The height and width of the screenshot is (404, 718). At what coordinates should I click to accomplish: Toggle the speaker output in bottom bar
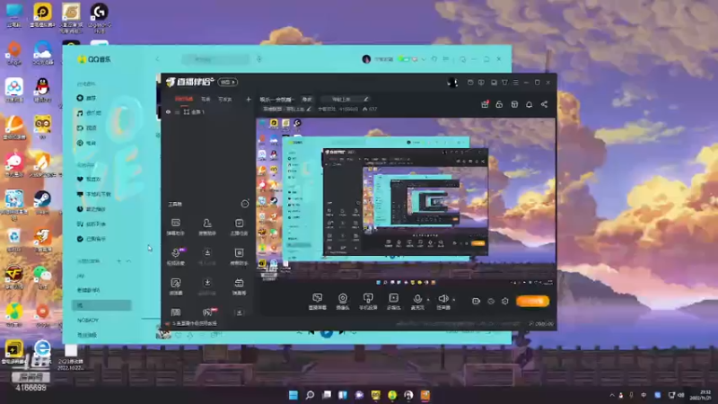click(442, 301)
